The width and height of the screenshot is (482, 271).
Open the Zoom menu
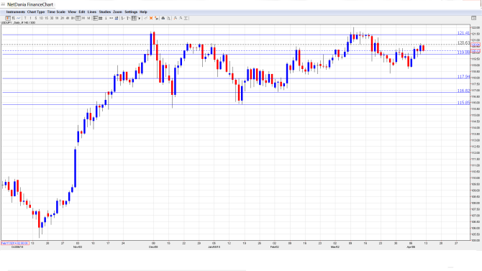117,12
